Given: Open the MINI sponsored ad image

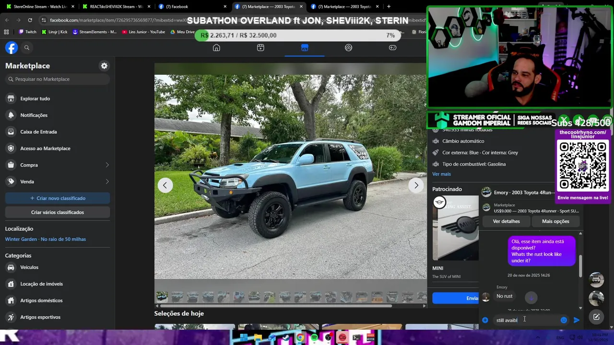Looking at the screenshot, I should click(x=455, y=228).
